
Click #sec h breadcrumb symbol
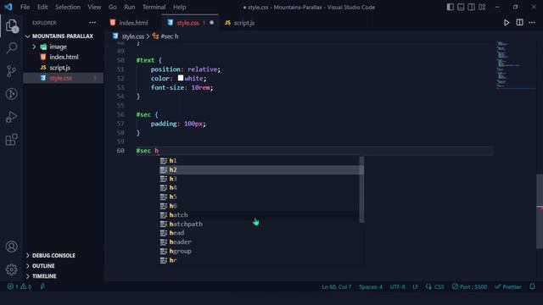pyautogui.click(x=169, y=36)
